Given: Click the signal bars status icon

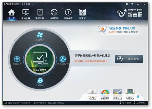Looking at the screenshot, I should tap(6, 103).
